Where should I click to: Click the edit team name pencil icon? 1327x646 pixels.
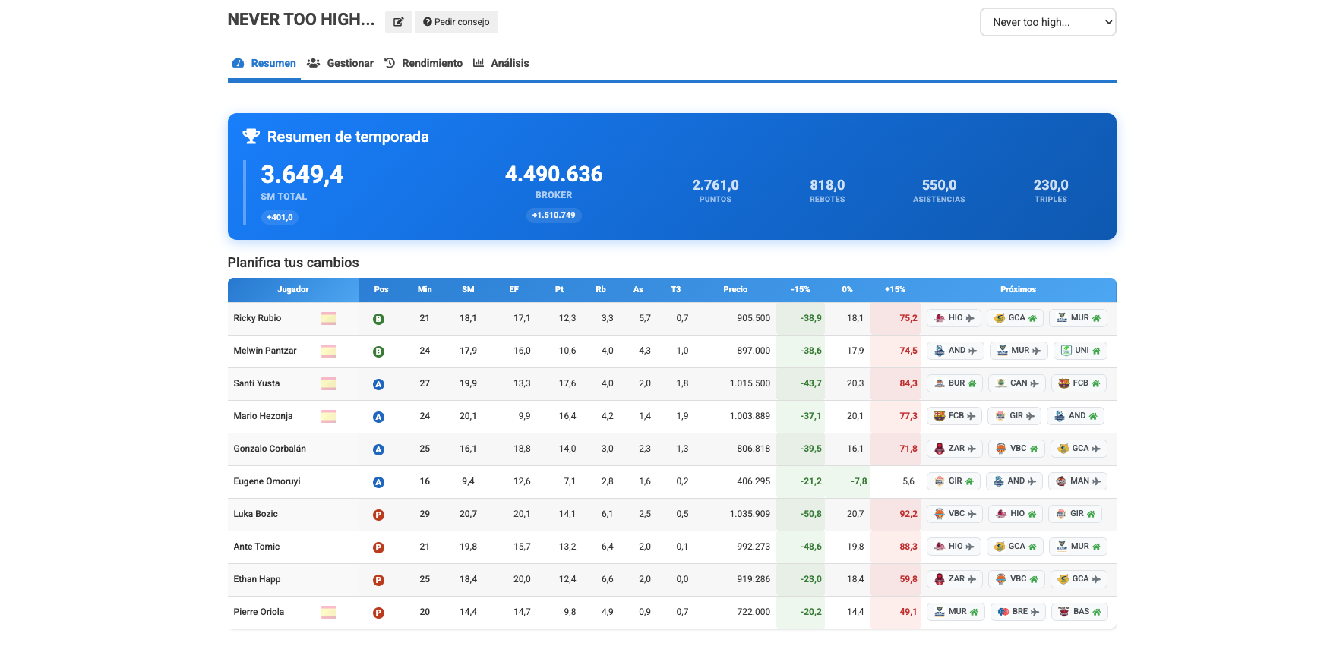[398, 22]
